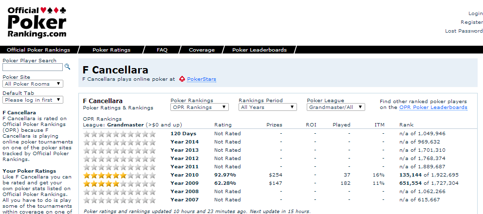The image size is (483, 214).
Task: Open the Default Tab dropdown
Action: (33, 100)
